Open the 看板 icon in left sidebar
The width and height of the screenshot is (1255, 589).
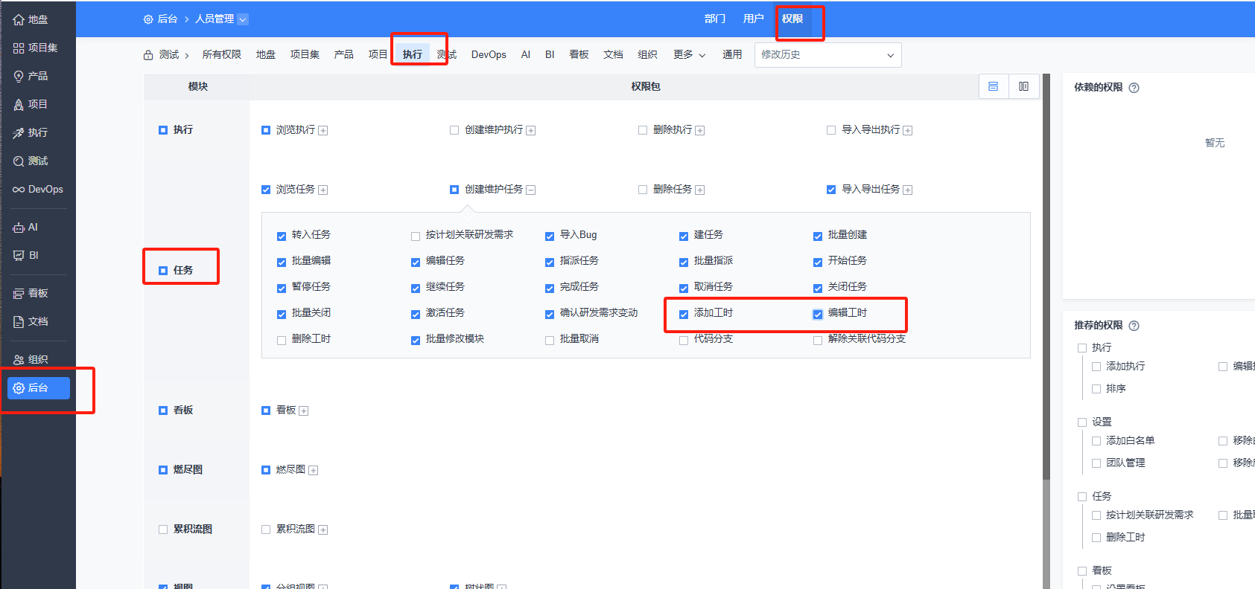point(19,294)
